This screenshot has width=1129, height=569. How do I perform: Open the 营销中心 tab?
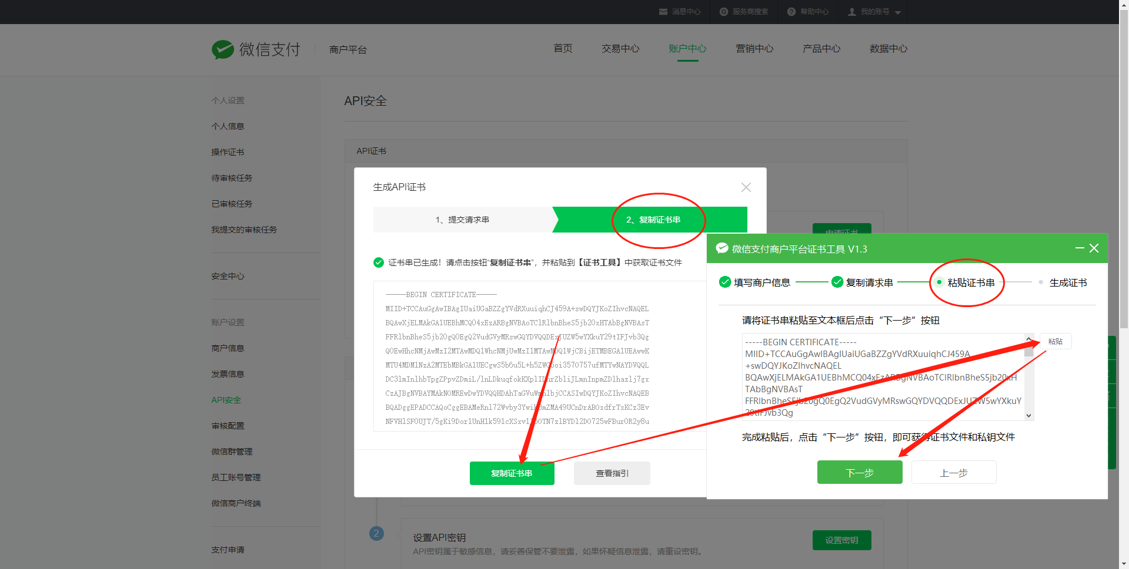[754, 49]
